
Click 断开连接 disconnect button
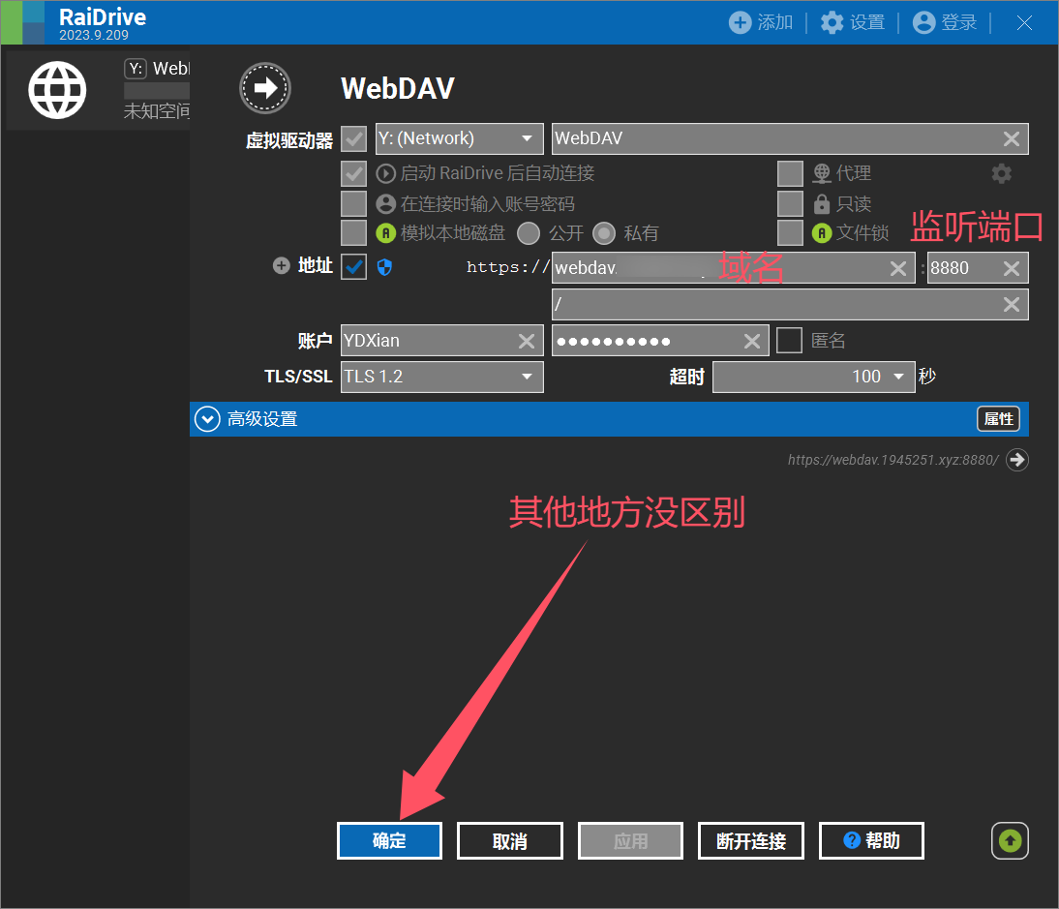click(x=751, y=841)
